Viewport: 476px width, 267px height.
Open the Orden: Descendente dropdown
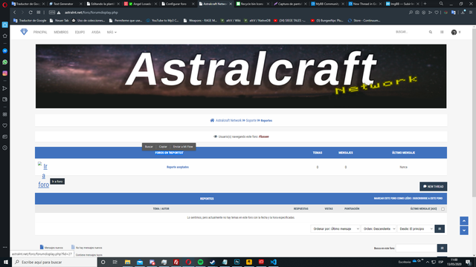[379, 229]
